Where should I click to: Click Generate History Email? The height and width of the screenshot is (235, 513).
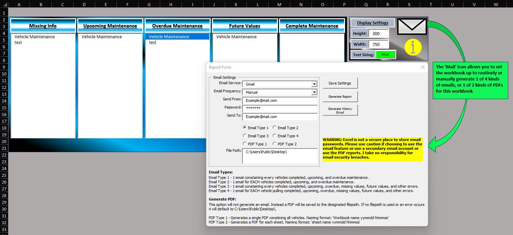pos(340,110)
